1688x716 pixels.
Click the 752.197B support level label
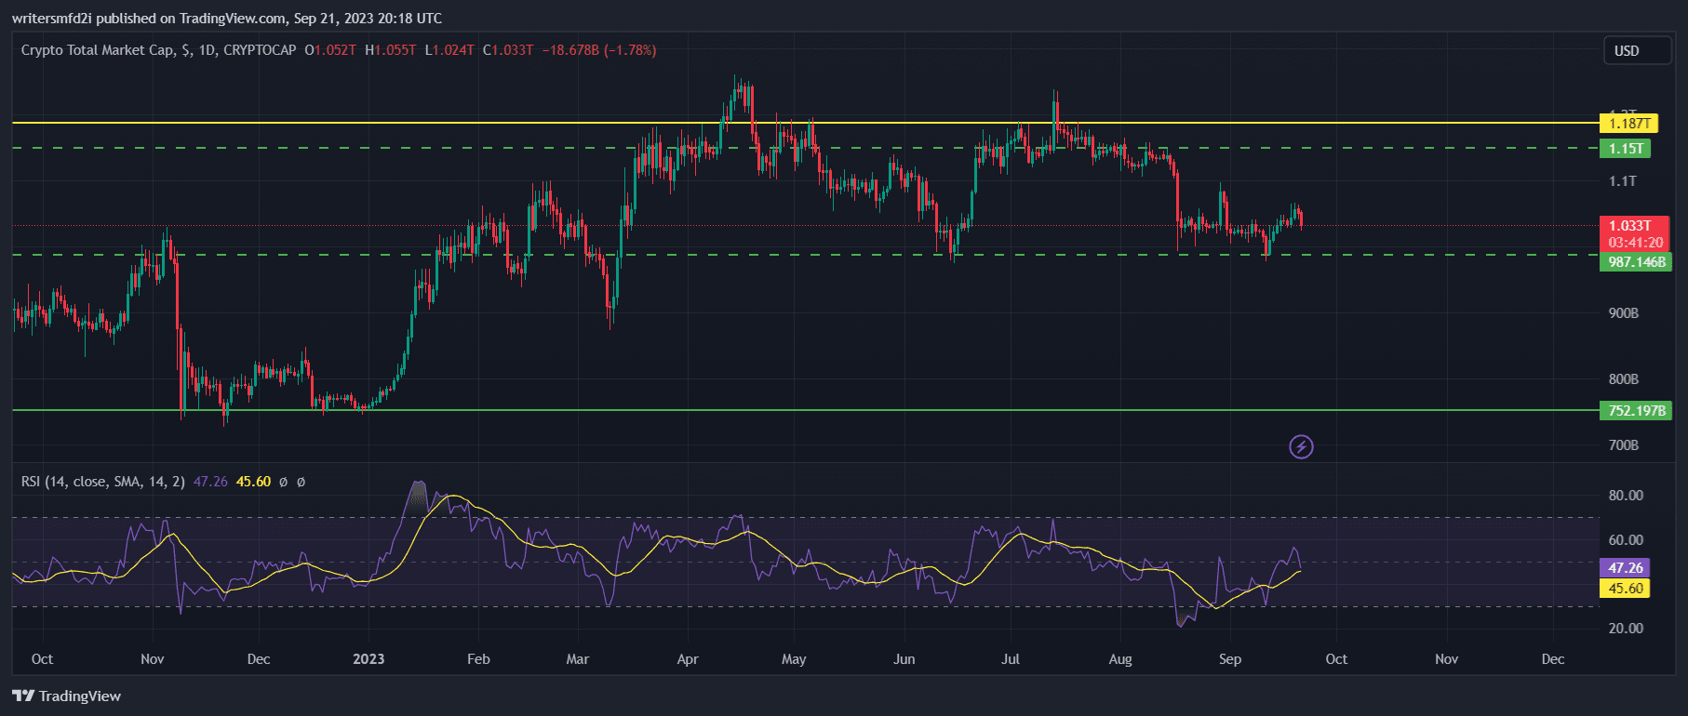point(1636,411)
